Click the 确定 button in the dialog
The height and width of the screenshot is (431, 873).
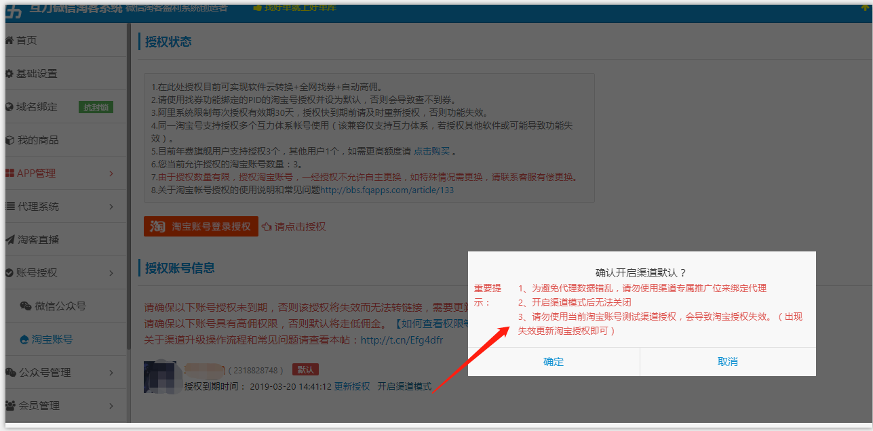(554, 362)
